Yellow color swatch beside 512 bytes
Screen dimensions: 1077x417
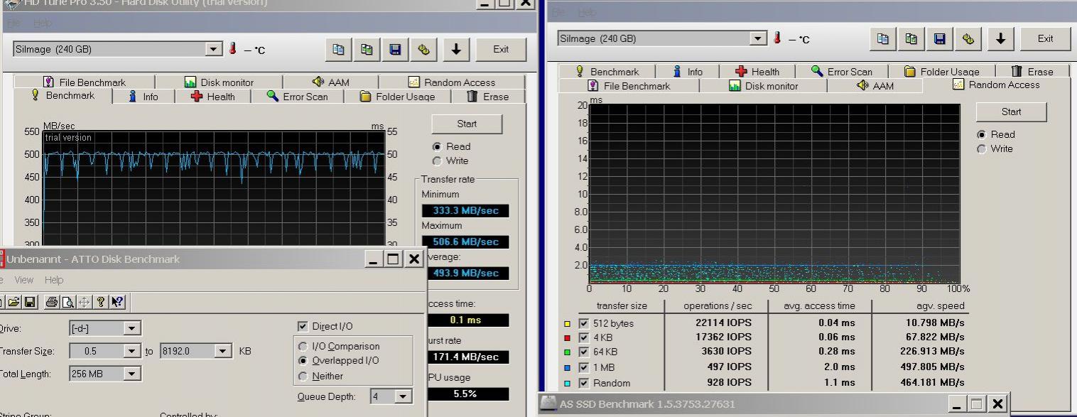(567, 323)
